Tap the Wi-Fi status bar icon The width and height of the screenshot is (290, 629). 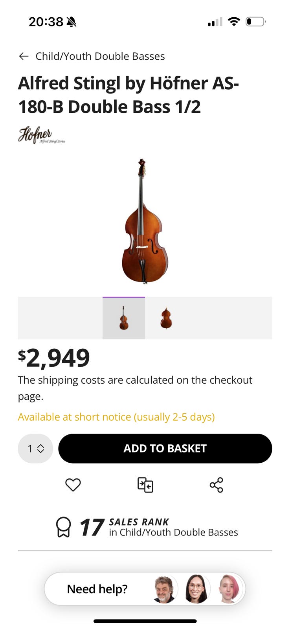[234, 22]
